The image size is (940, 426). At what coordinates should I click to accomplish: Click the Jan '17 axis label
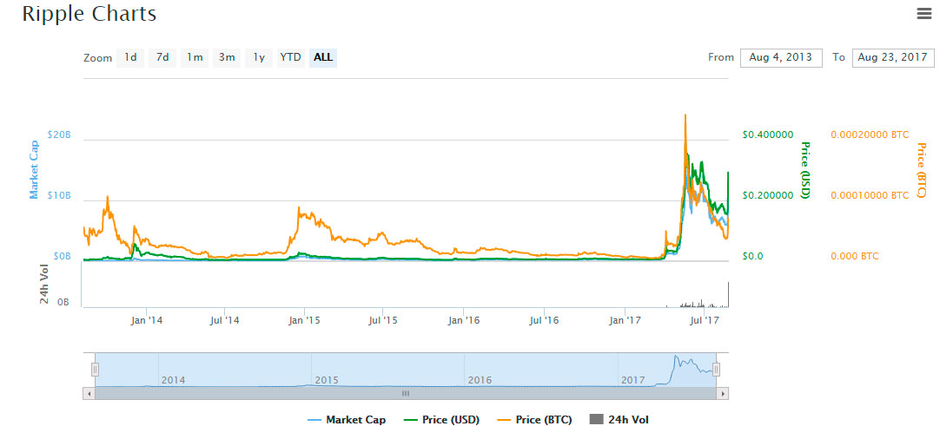626,321
